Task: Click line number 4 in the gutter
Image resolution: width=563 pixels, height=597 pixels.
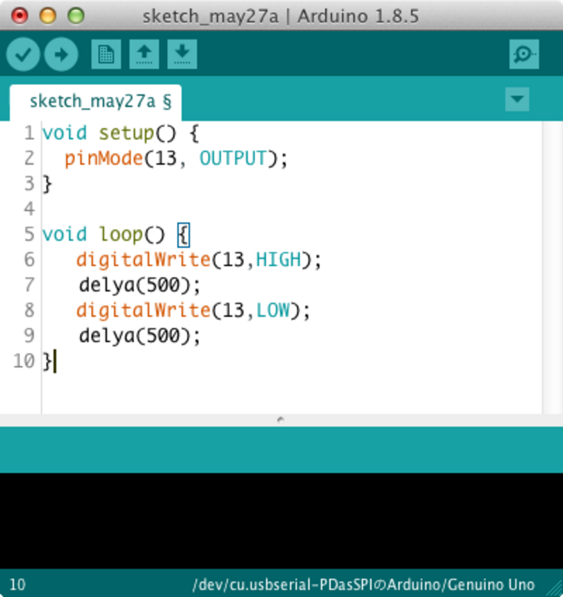Action: [29, 209]
